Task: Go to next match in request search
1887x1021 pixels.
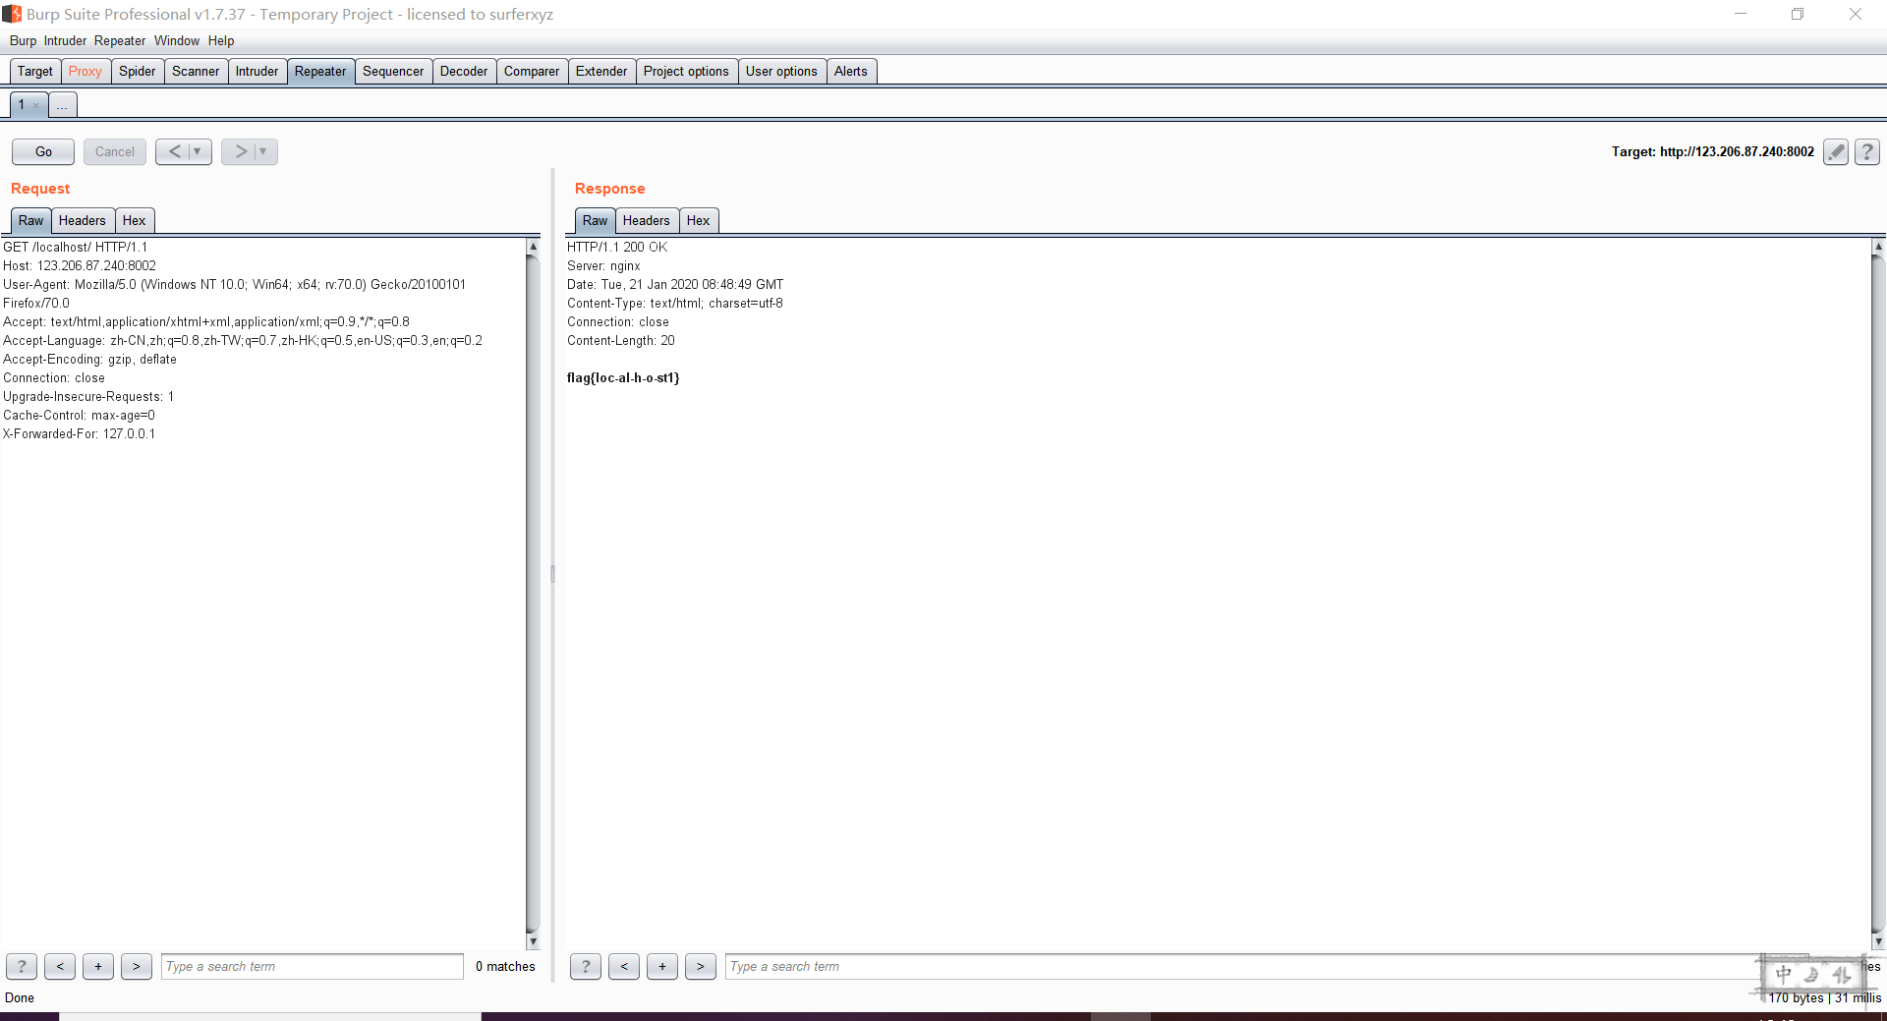Action: [x=137, y=967]
